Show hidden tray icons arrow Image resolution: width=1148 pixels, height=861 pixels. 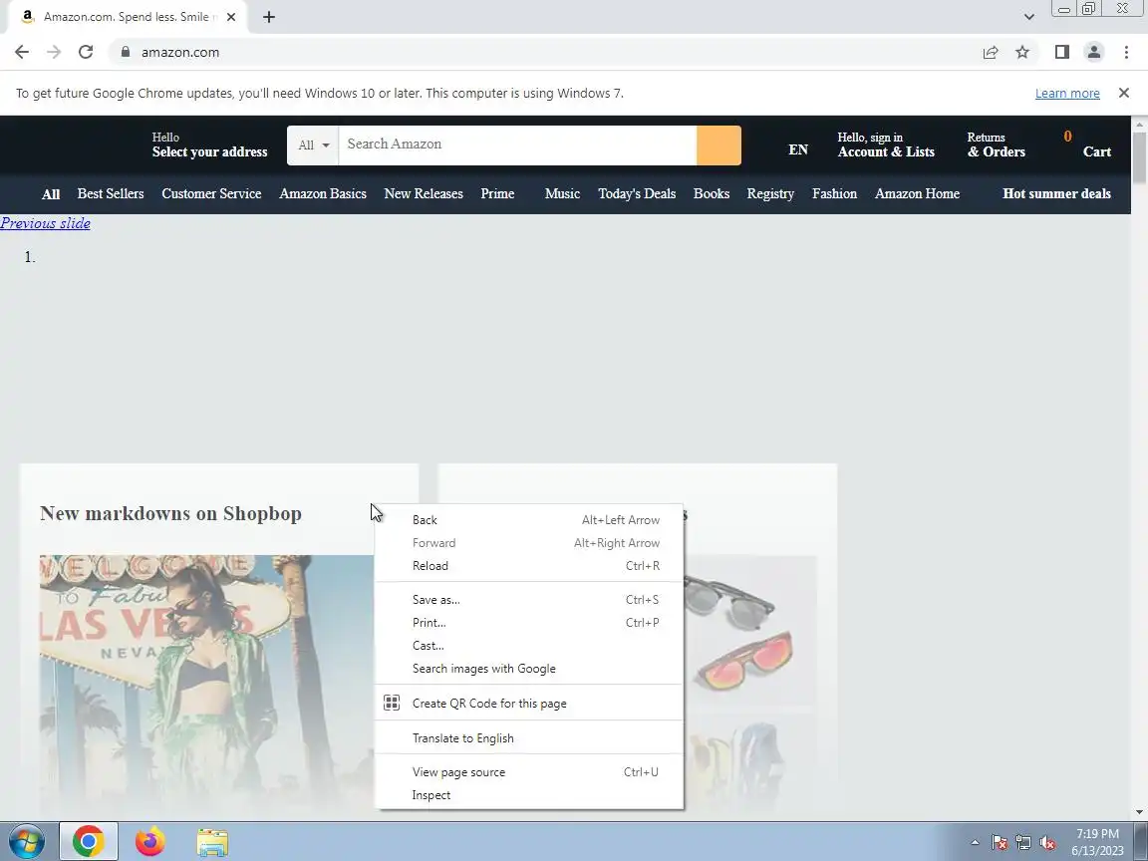click(975, 843)
